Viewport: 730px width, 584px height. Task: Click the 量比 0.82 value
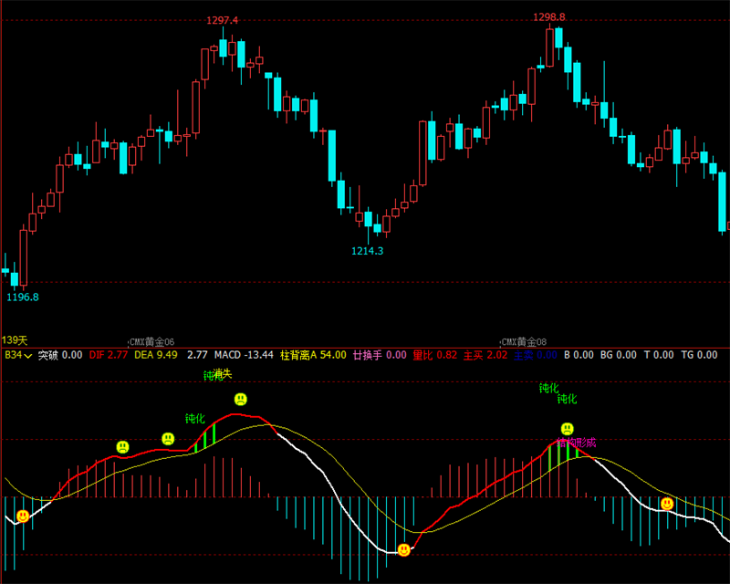[435, 355]
